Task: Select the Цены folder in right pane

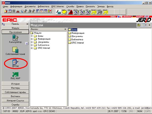Action: [x=73, y=30]
